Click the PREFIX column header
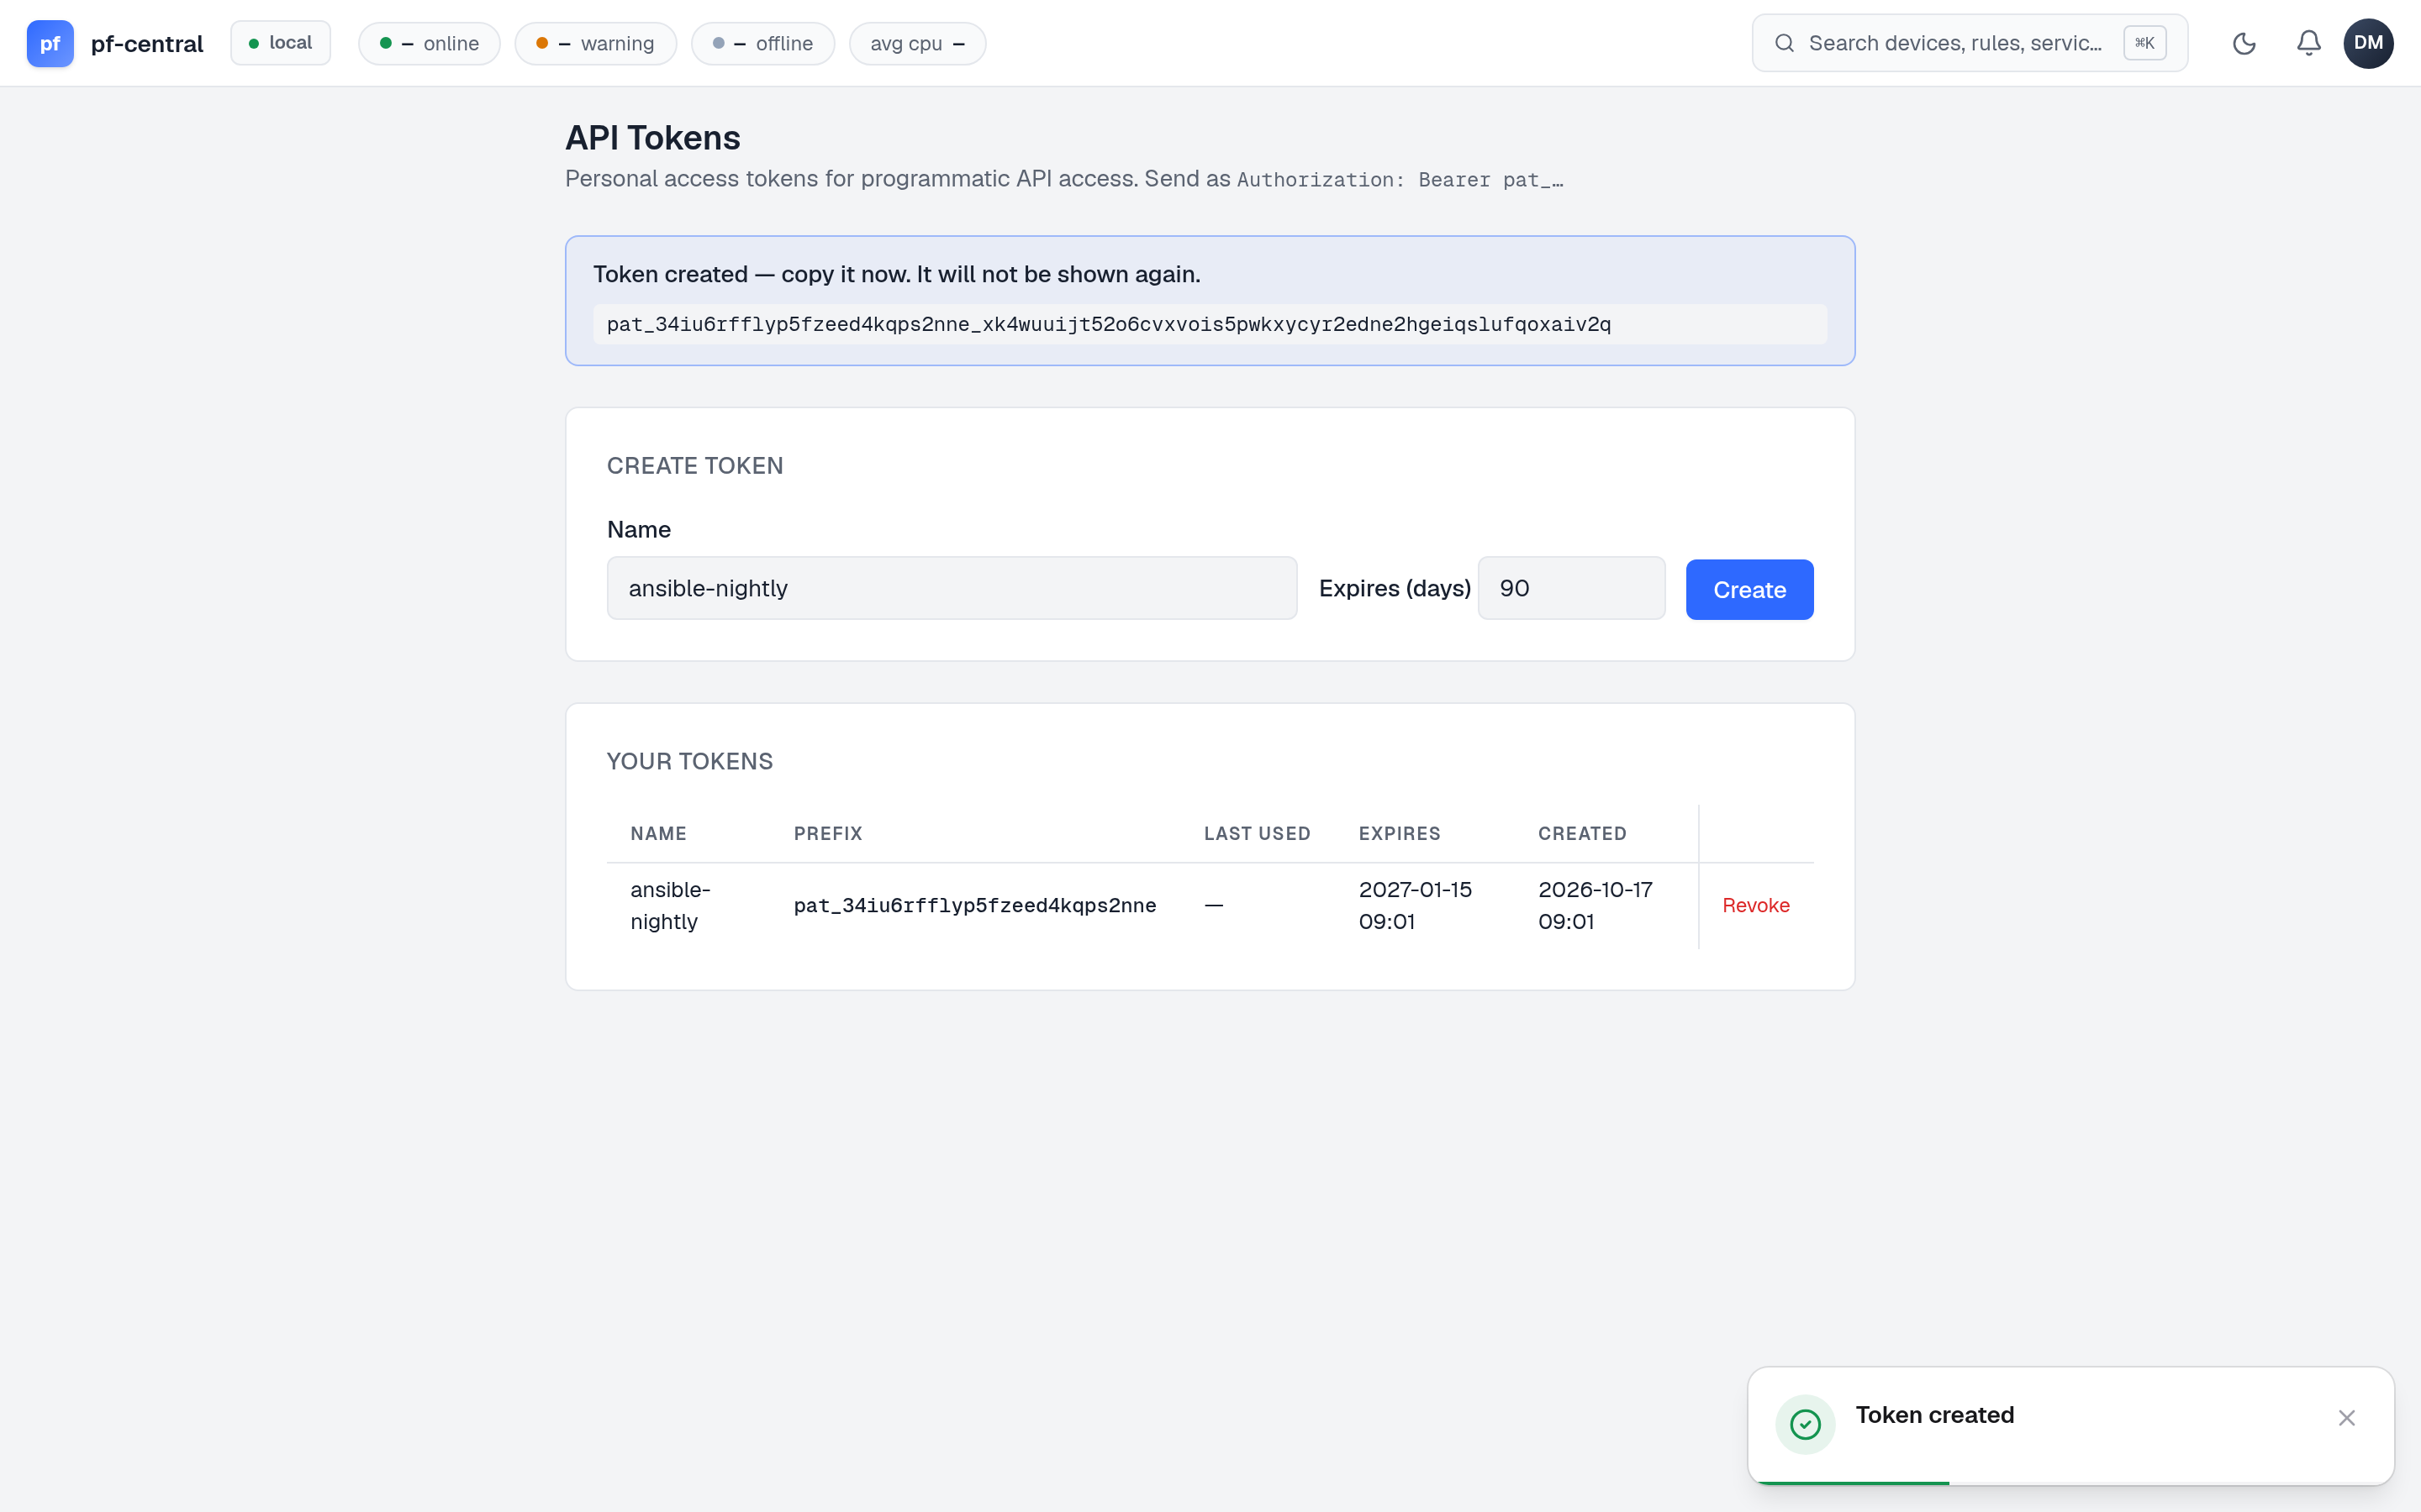 point(827,833)
